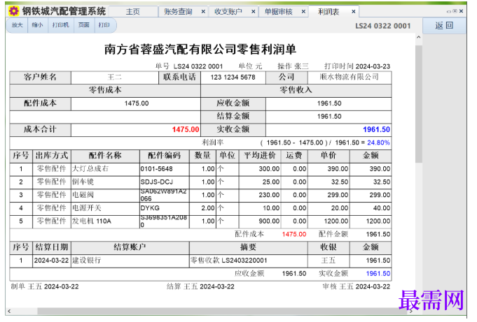Click cashier name 王五 in 收银 column
This screenshot has height=322, width=477.
tap(329, 261)
